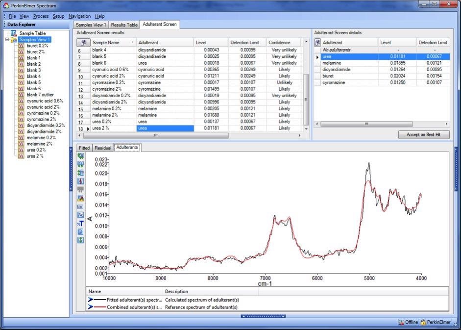Switch to the Samples View 1 tab

91,25
